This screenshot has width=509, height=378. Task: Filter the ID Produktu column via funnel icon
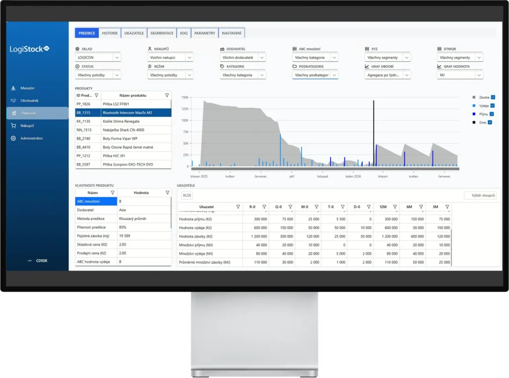(x=96, y=95)
